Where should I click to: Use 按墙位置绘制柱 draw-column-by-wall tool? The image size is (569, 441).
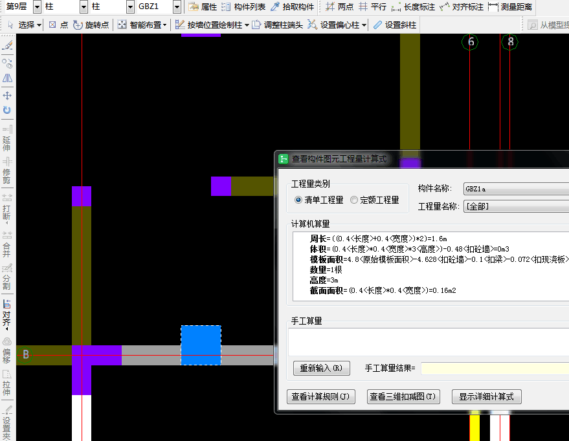[209, 25]
